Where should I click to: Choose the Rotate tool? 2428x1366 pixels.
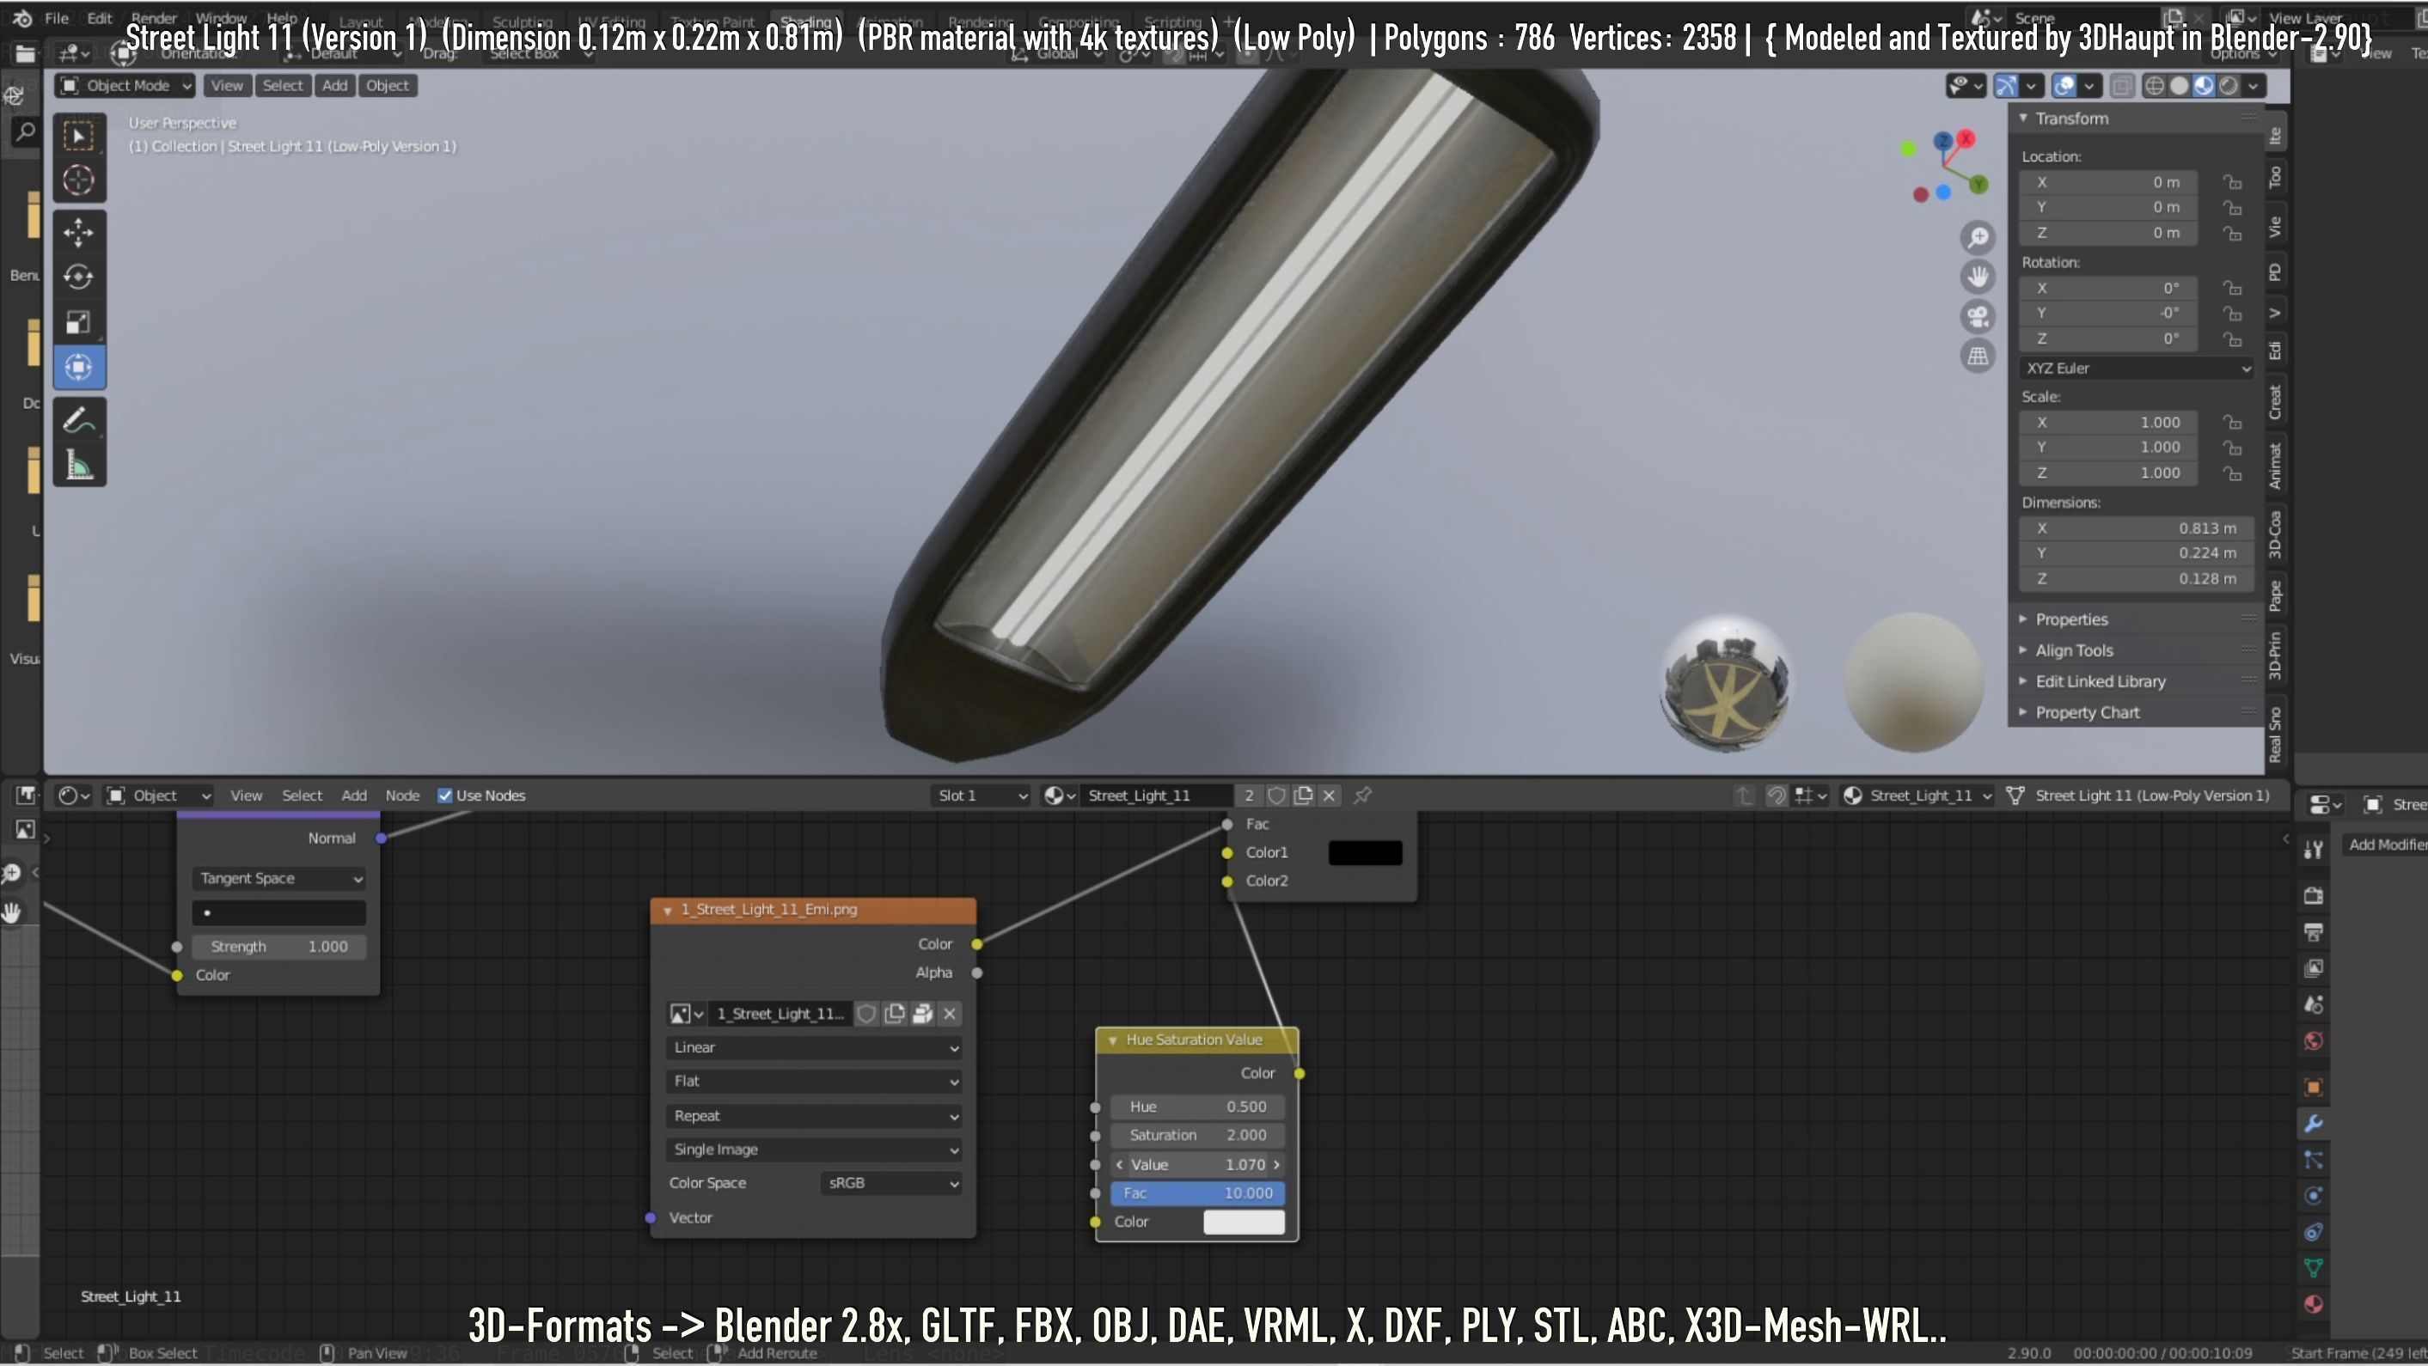pyautogui.click(x=79, y=277)
